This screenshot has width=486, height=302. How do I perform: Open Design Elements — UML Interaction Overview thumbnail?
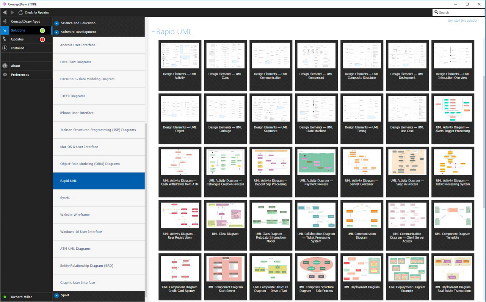[x=453, y=56]
